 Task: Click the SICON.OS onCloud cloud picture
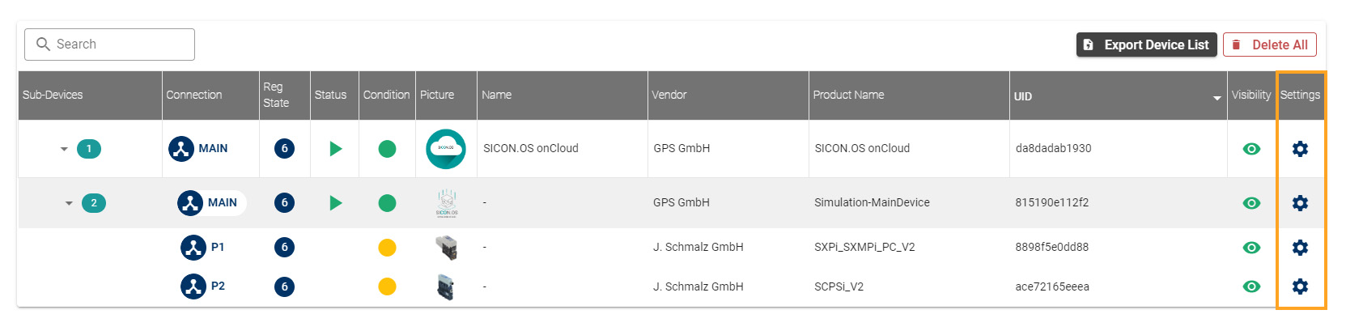click(x=446, y=149)
